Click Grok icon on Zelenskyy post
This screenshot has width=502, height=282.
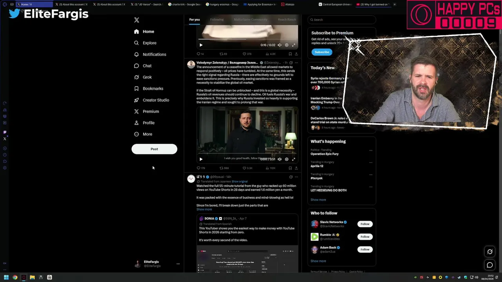tap(291, 63)
